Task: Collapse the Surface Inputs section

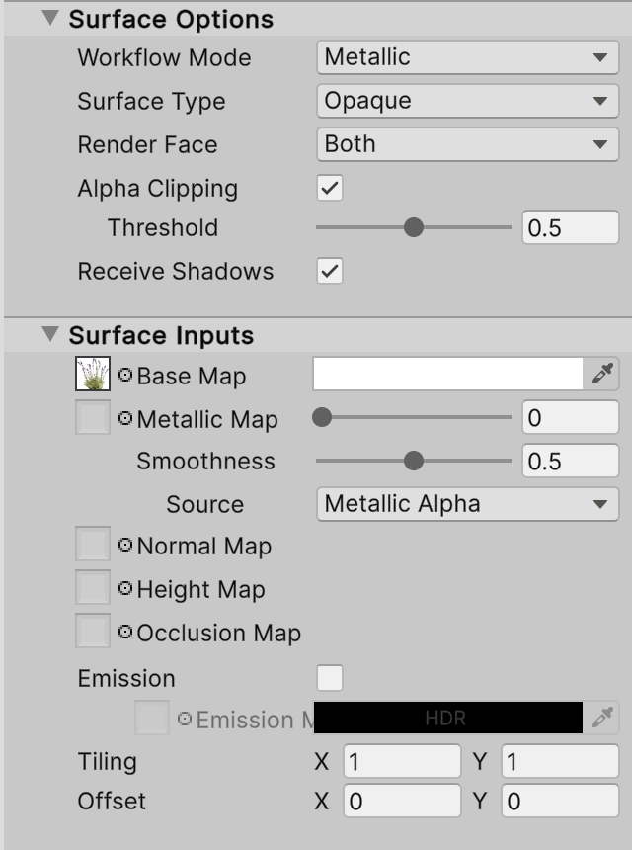Action: pos(50,335)
